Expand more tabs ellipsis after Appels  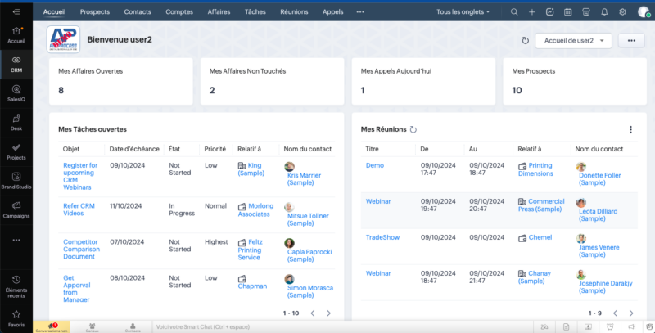(360, 12)
